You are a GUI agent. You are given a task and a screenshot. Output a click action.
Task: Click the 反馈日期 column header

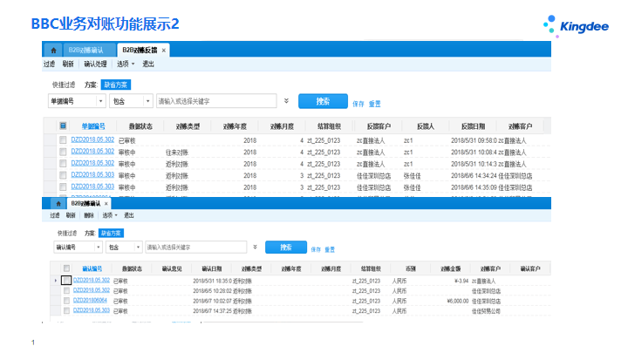[473, 126]
